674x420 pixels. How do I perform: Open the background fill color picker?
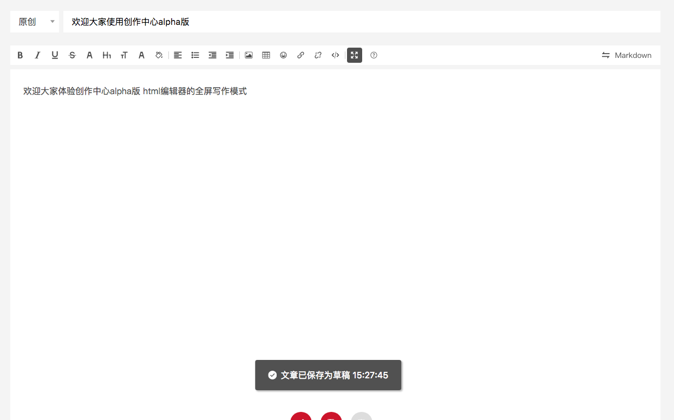[159, 55]
